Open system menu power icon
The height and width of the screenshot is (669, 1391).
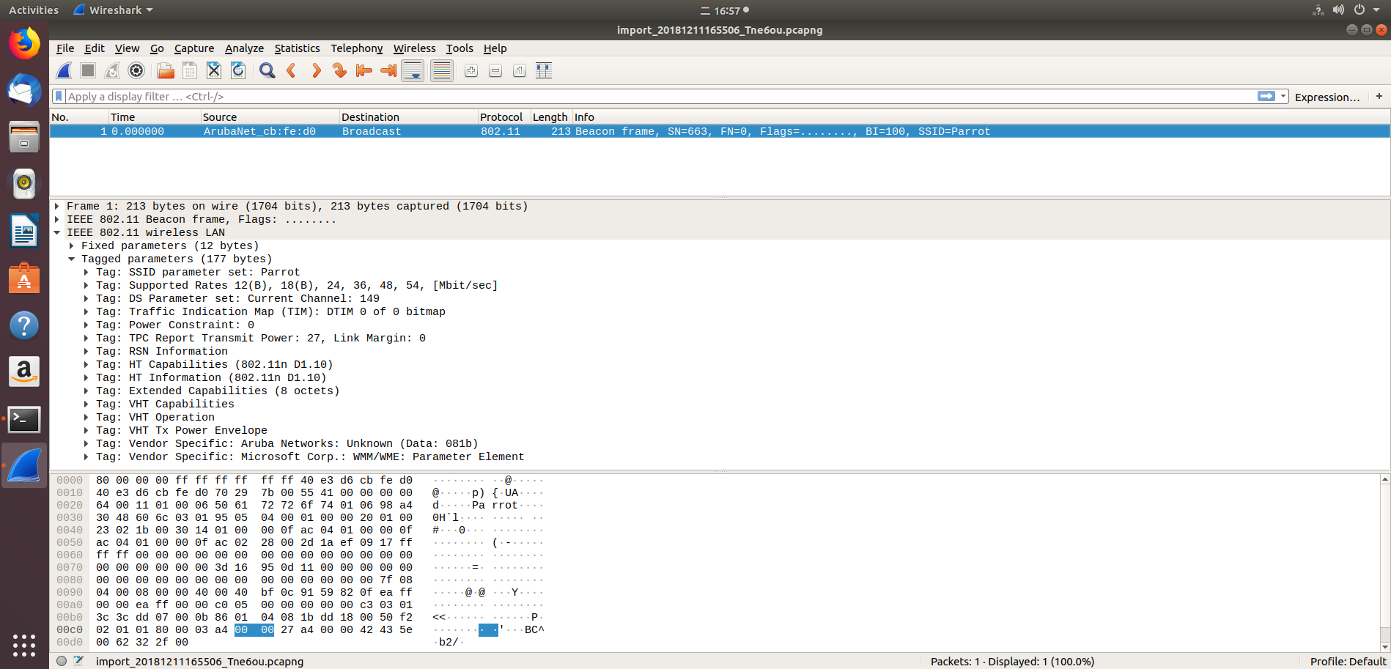pos(1359,10)
